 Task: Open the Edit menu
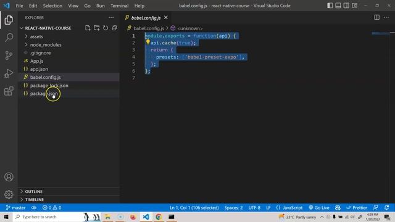(x=33, y=6)
